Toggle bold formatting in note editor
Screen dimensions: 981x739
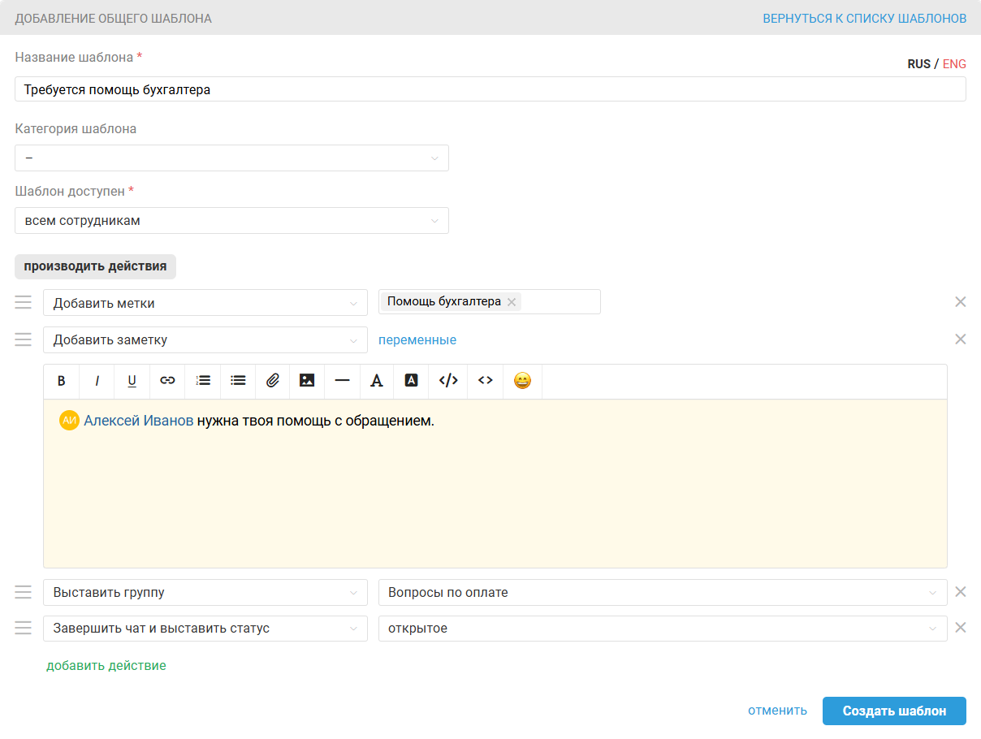click(61, 381)
